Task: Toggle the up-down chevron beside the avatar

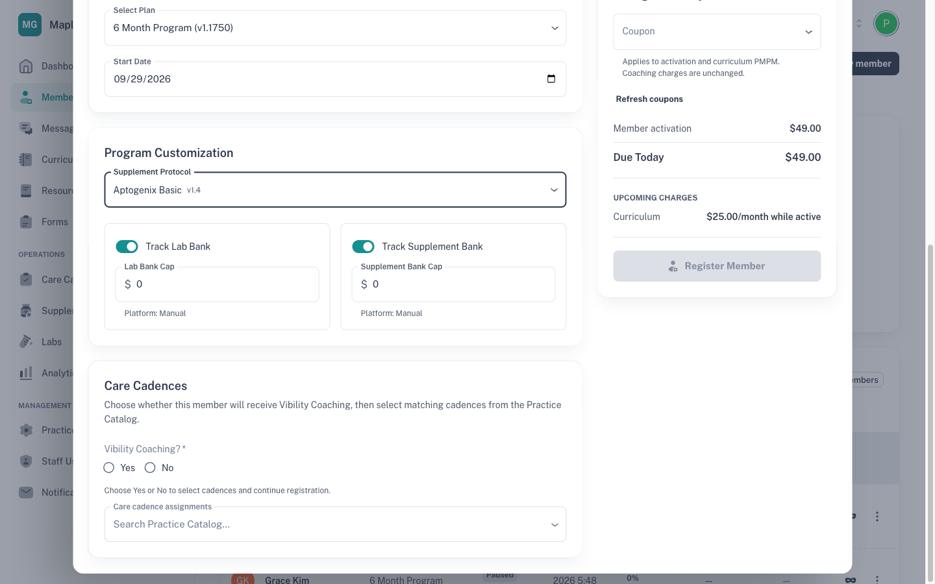Action: point(859,23)
